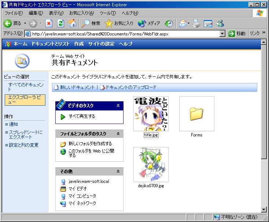Screen dimensions: 269x222
Task: Open the Forward button history dropdown arrow
Action: 41,23
